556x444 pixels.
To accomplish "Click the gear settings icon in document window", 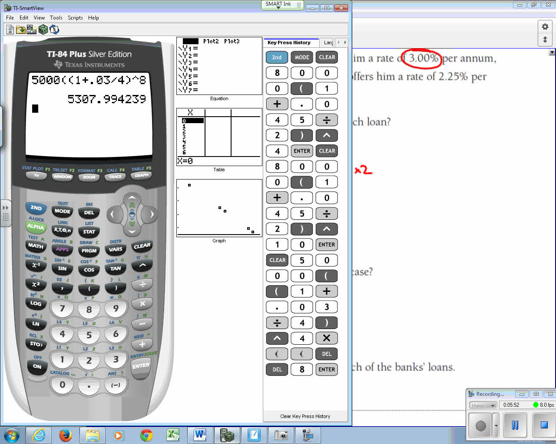I will (x=545, y=26).
